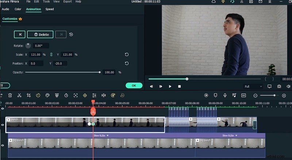This screenshot has height=160, width=292.
Task: Open the File menu
Action: coord(28,1)
